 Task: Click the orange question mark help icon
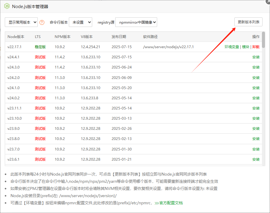coord(42,22)
